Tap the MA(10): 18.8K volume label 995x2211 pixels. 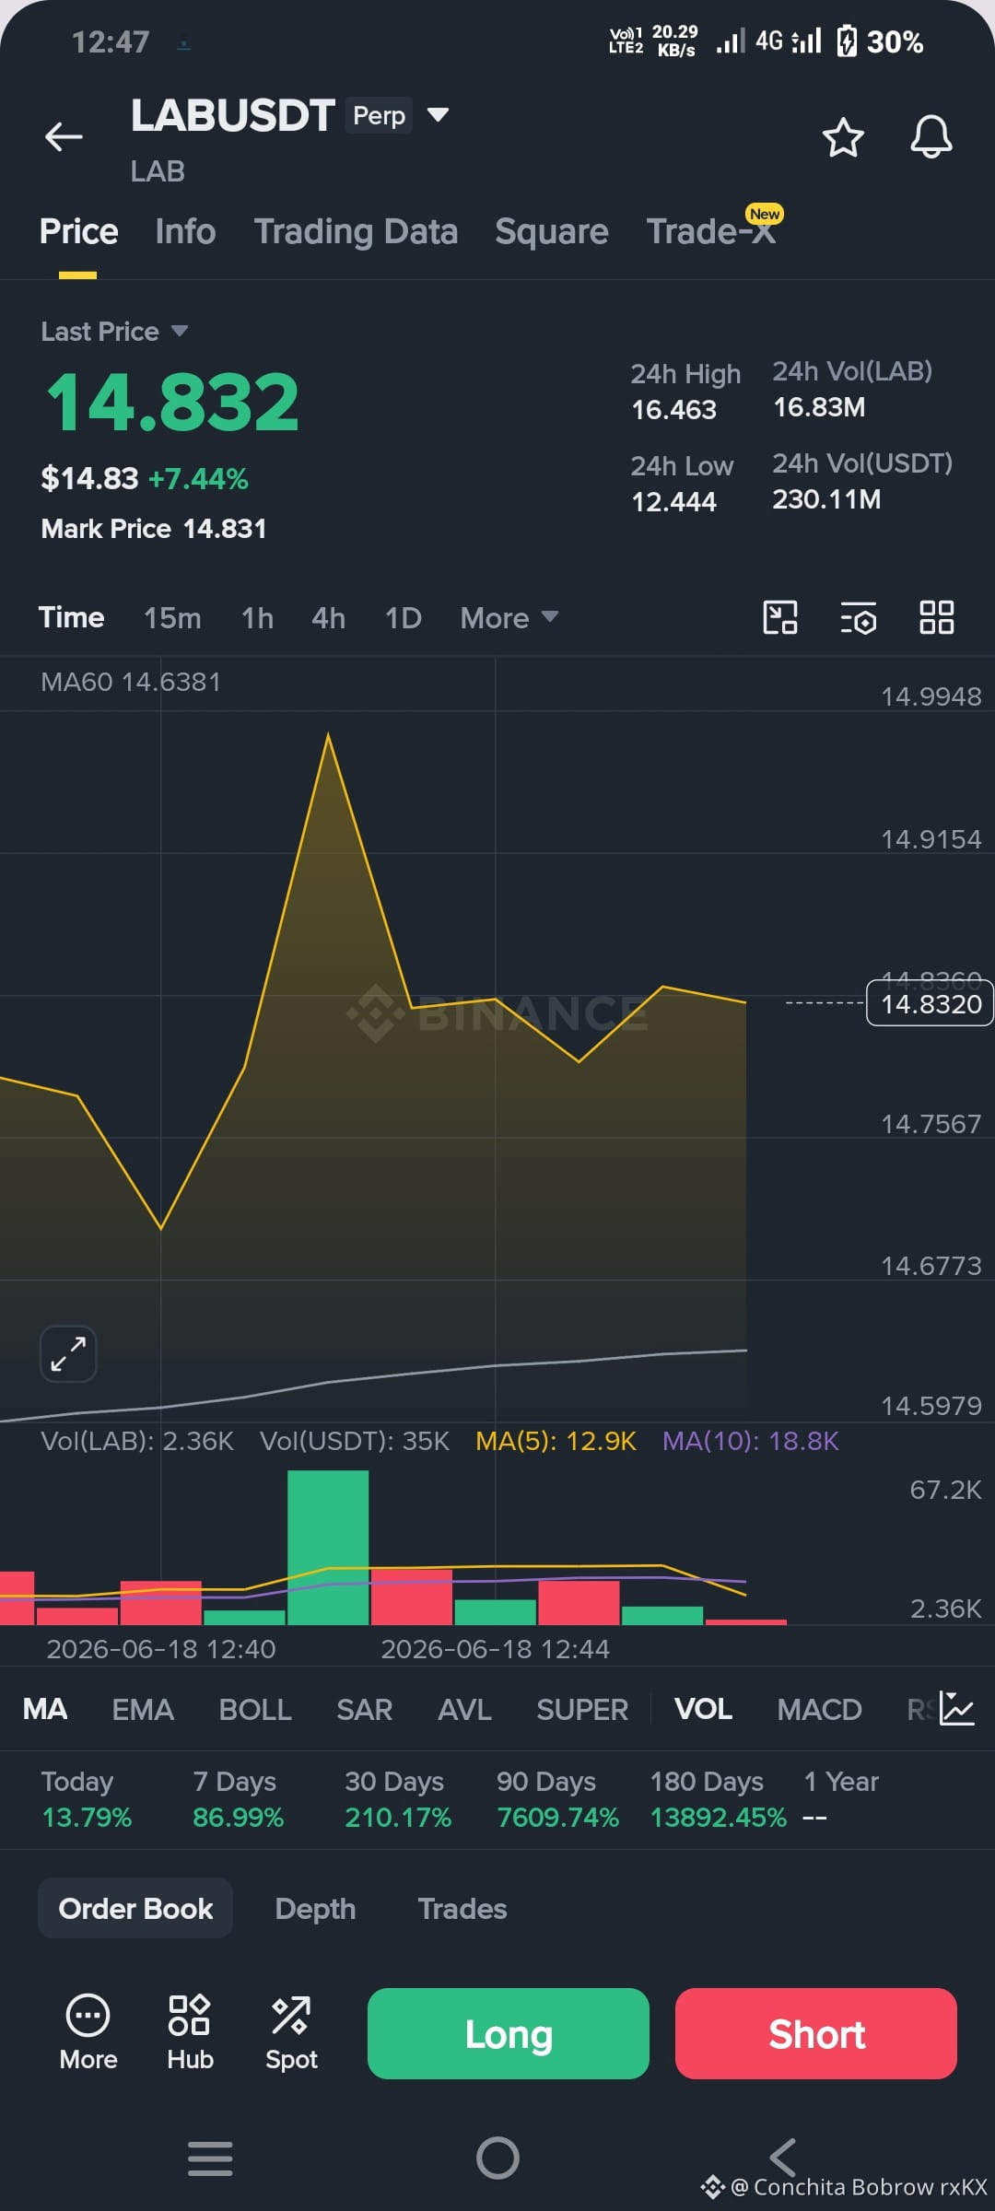(751, 1441)
